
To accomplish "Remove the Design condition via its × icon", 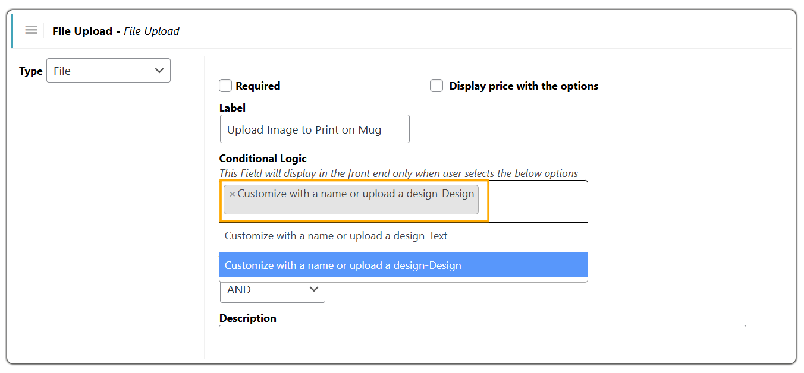I will click(x=231, y=193).
